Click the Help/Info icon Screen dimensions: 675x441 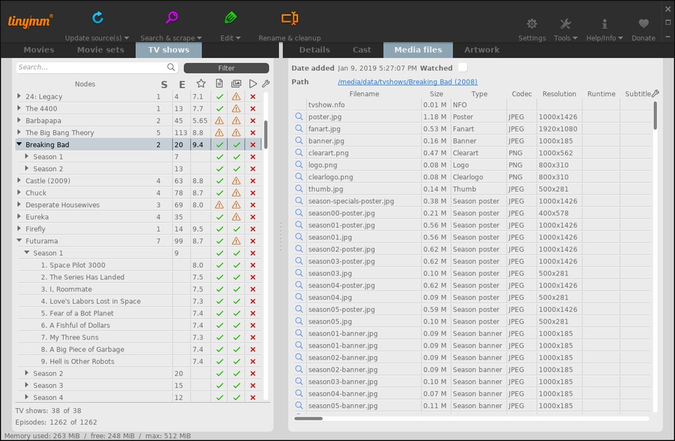tap(604, 24)
